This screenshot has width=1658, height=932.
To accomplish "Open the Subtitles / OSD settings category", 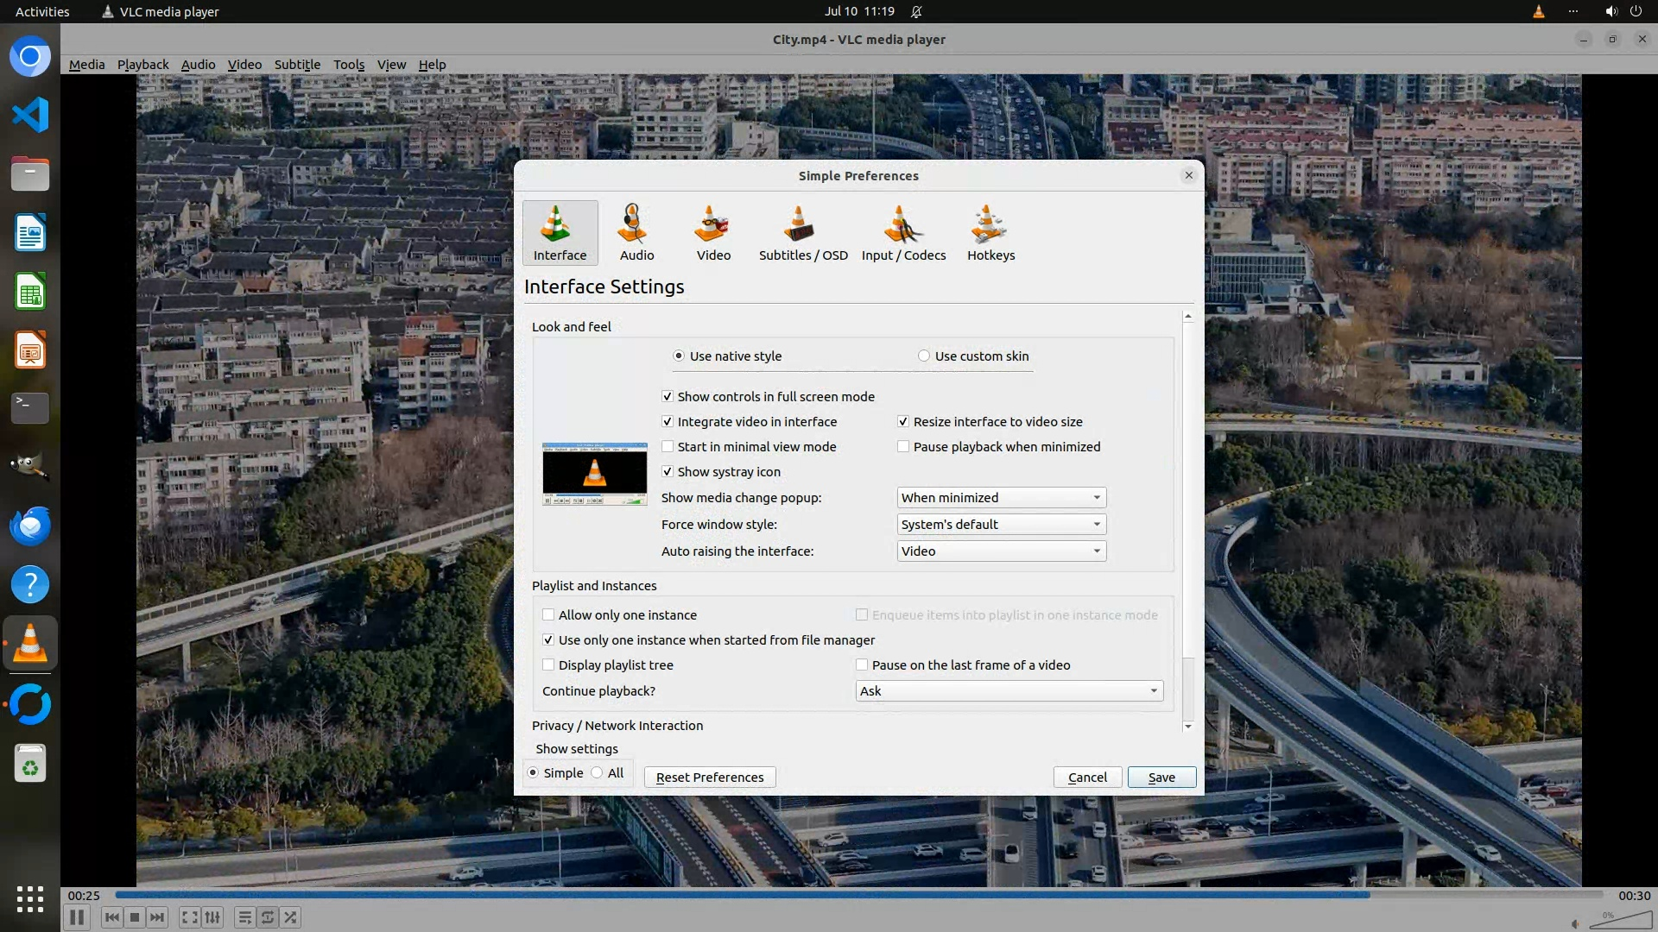I will click(x=802, y=233).
